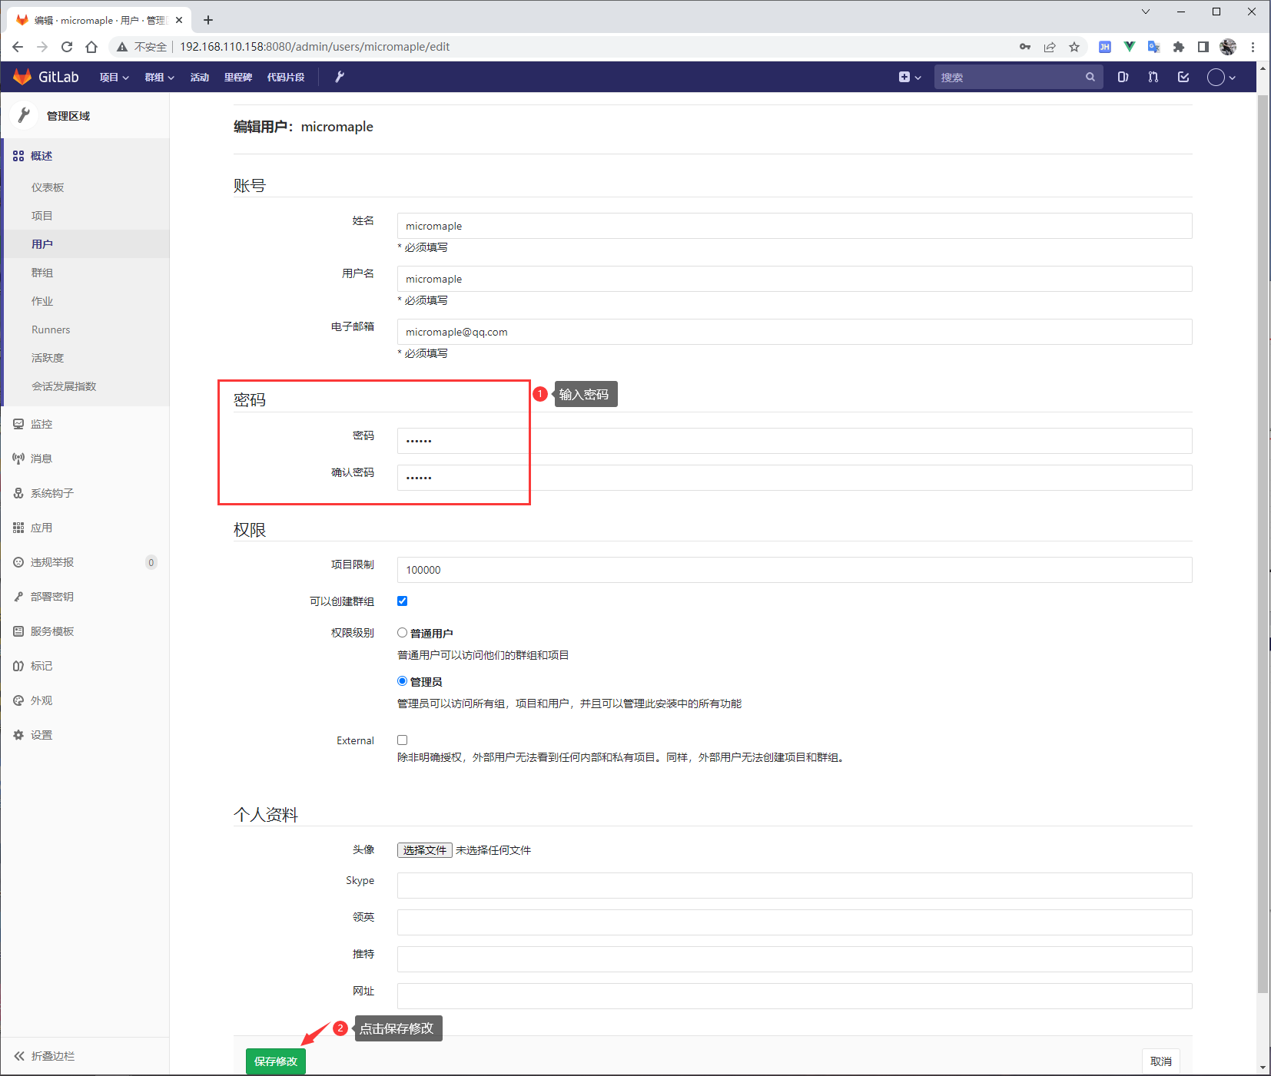Click the Skype input field
Viewport: 1271px width, 1076px height.
coord(795,886)
